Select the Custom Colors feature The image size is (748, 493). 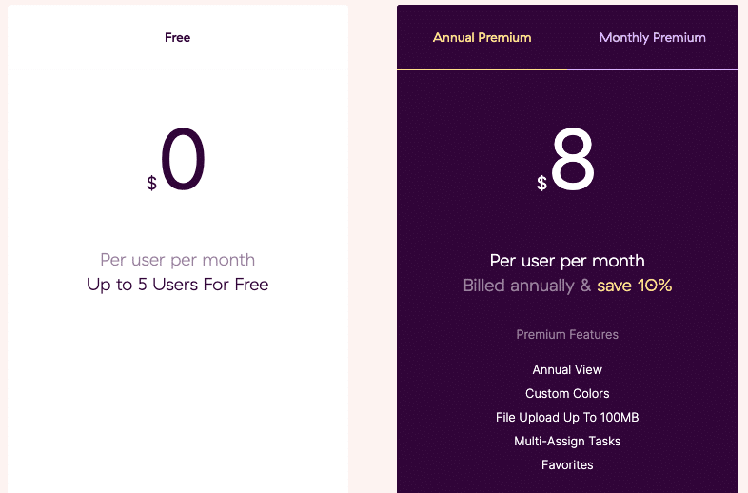pyautogui.click(x=567, y=394)
